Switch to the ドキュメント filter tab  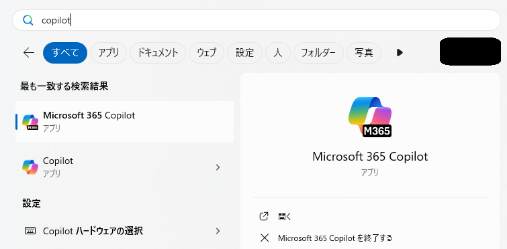click(158, 53)
